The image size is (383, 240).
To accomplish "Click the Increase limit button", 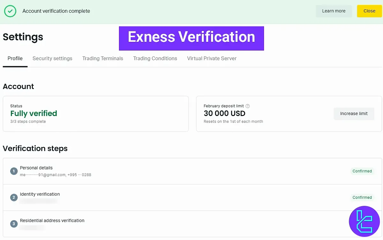I will pyautogui.click(x=354, y=113).
